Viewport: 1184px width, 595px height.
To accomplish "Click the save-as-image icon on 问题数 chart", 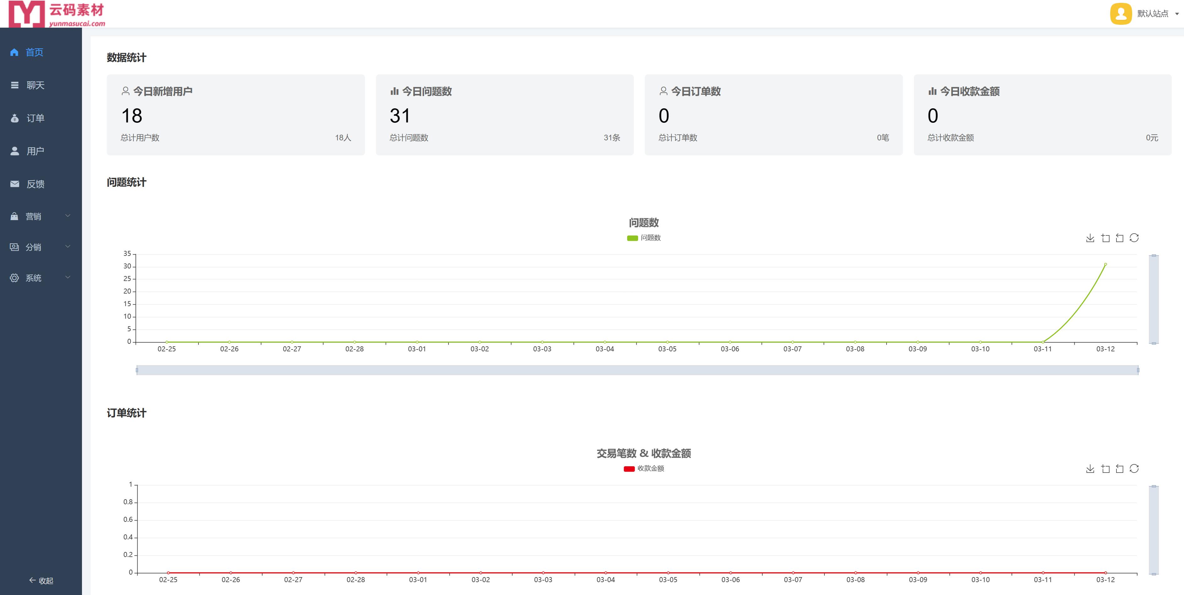I will point(1090,238).
